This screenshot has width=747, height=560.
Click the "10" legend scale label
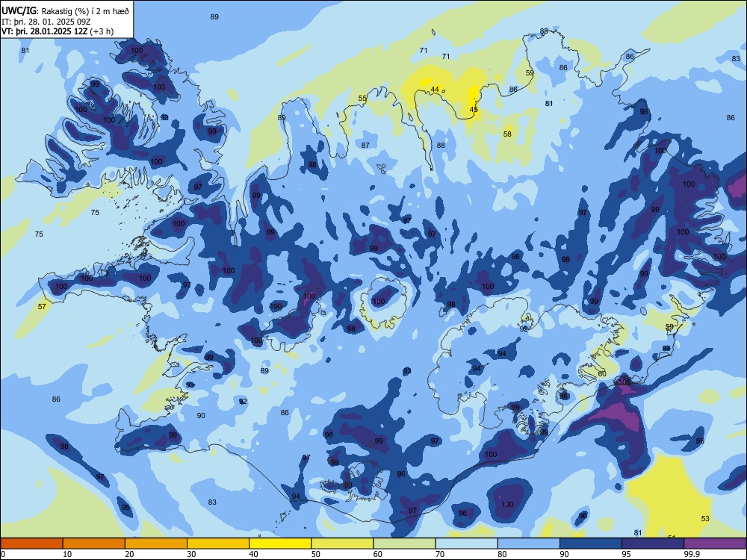67,554
